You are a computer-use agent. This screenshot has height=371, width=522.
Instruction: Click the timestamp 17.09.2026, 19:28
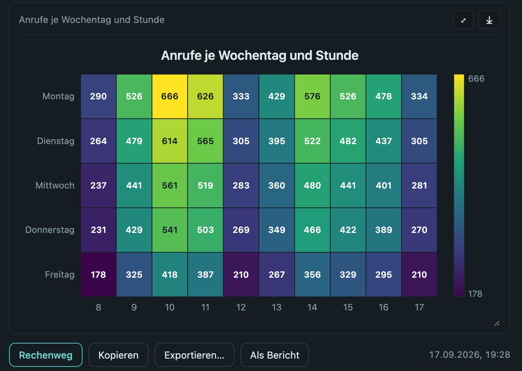470,354
